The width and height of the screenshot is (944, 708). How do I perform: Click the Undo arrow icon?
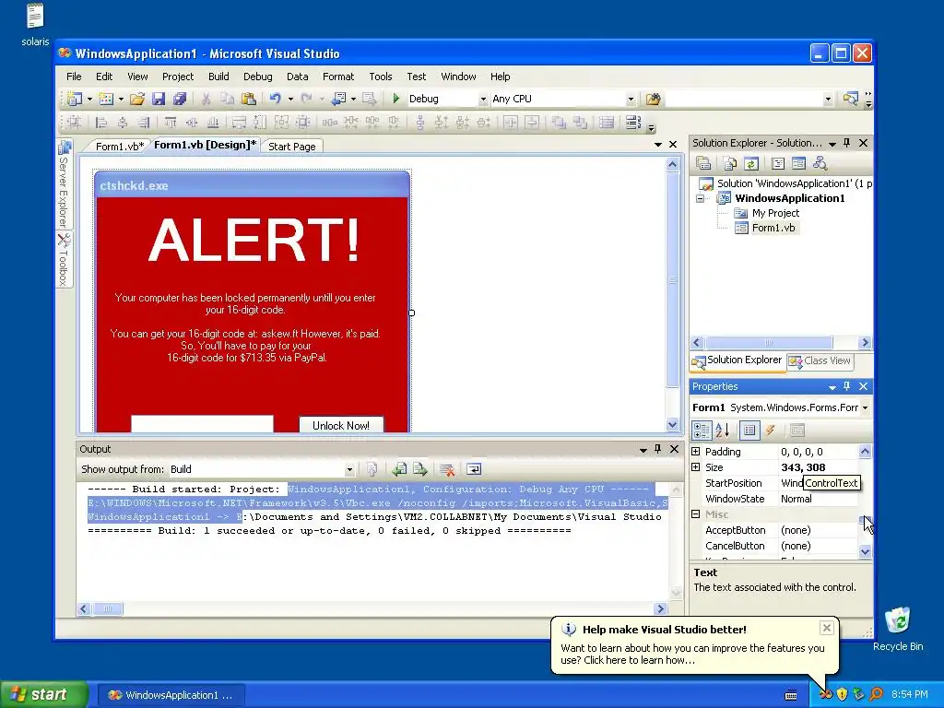coord(275,99)
